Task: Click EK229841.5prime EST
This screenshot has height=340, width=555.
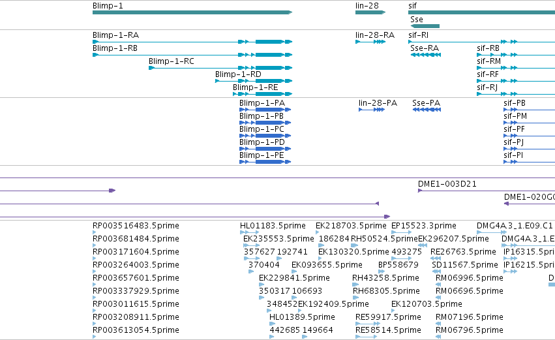Action: coord(262,285)
